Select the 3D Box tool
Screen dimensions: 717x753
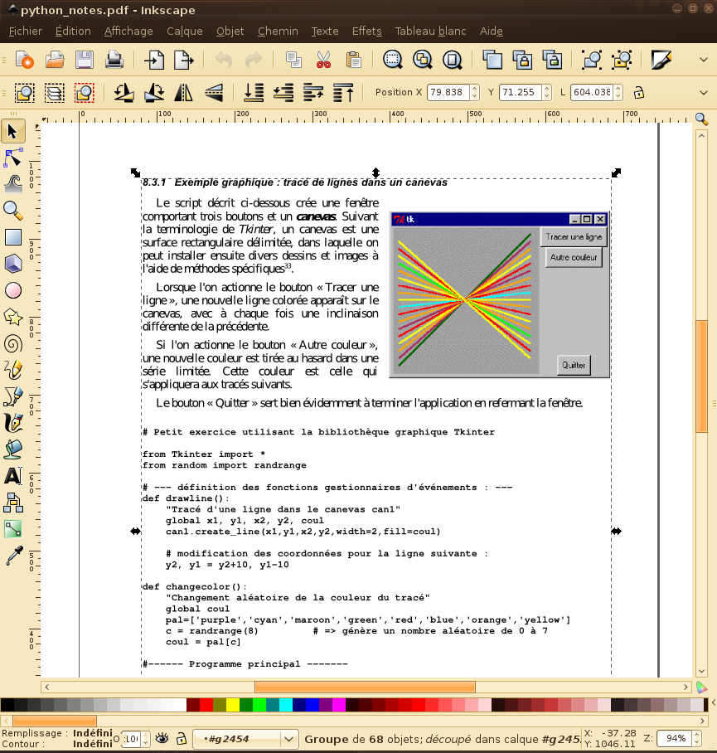13,264
